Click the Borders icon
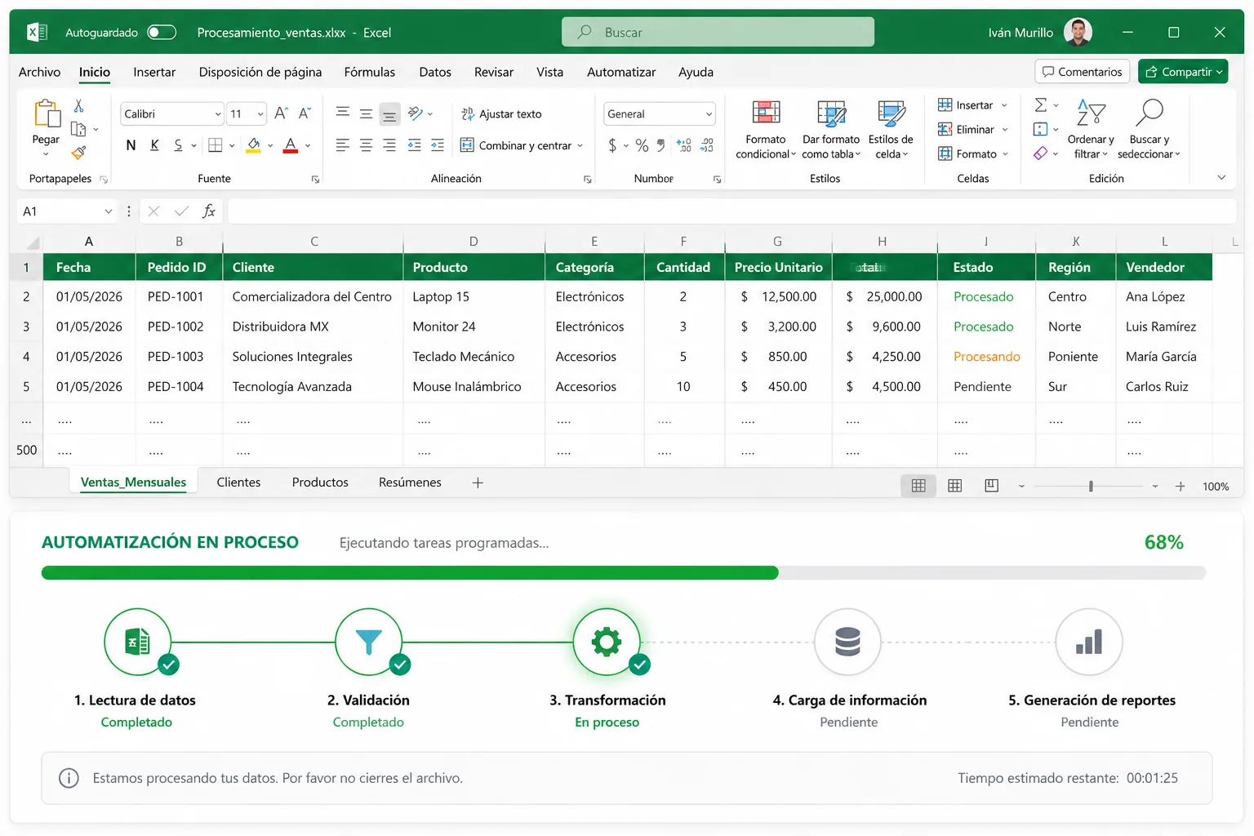Viewport: 1254px width, 836px height. (216, 145)
